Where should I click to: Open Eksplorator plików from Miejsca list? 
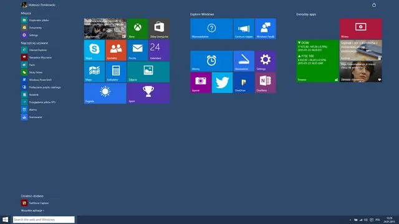(x=35, y=20)
